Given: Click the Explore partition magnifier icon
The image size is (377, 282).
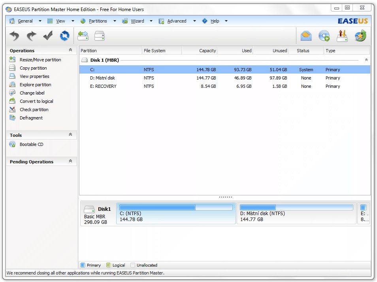Looking at the screenshot, I should click(12, 85).
